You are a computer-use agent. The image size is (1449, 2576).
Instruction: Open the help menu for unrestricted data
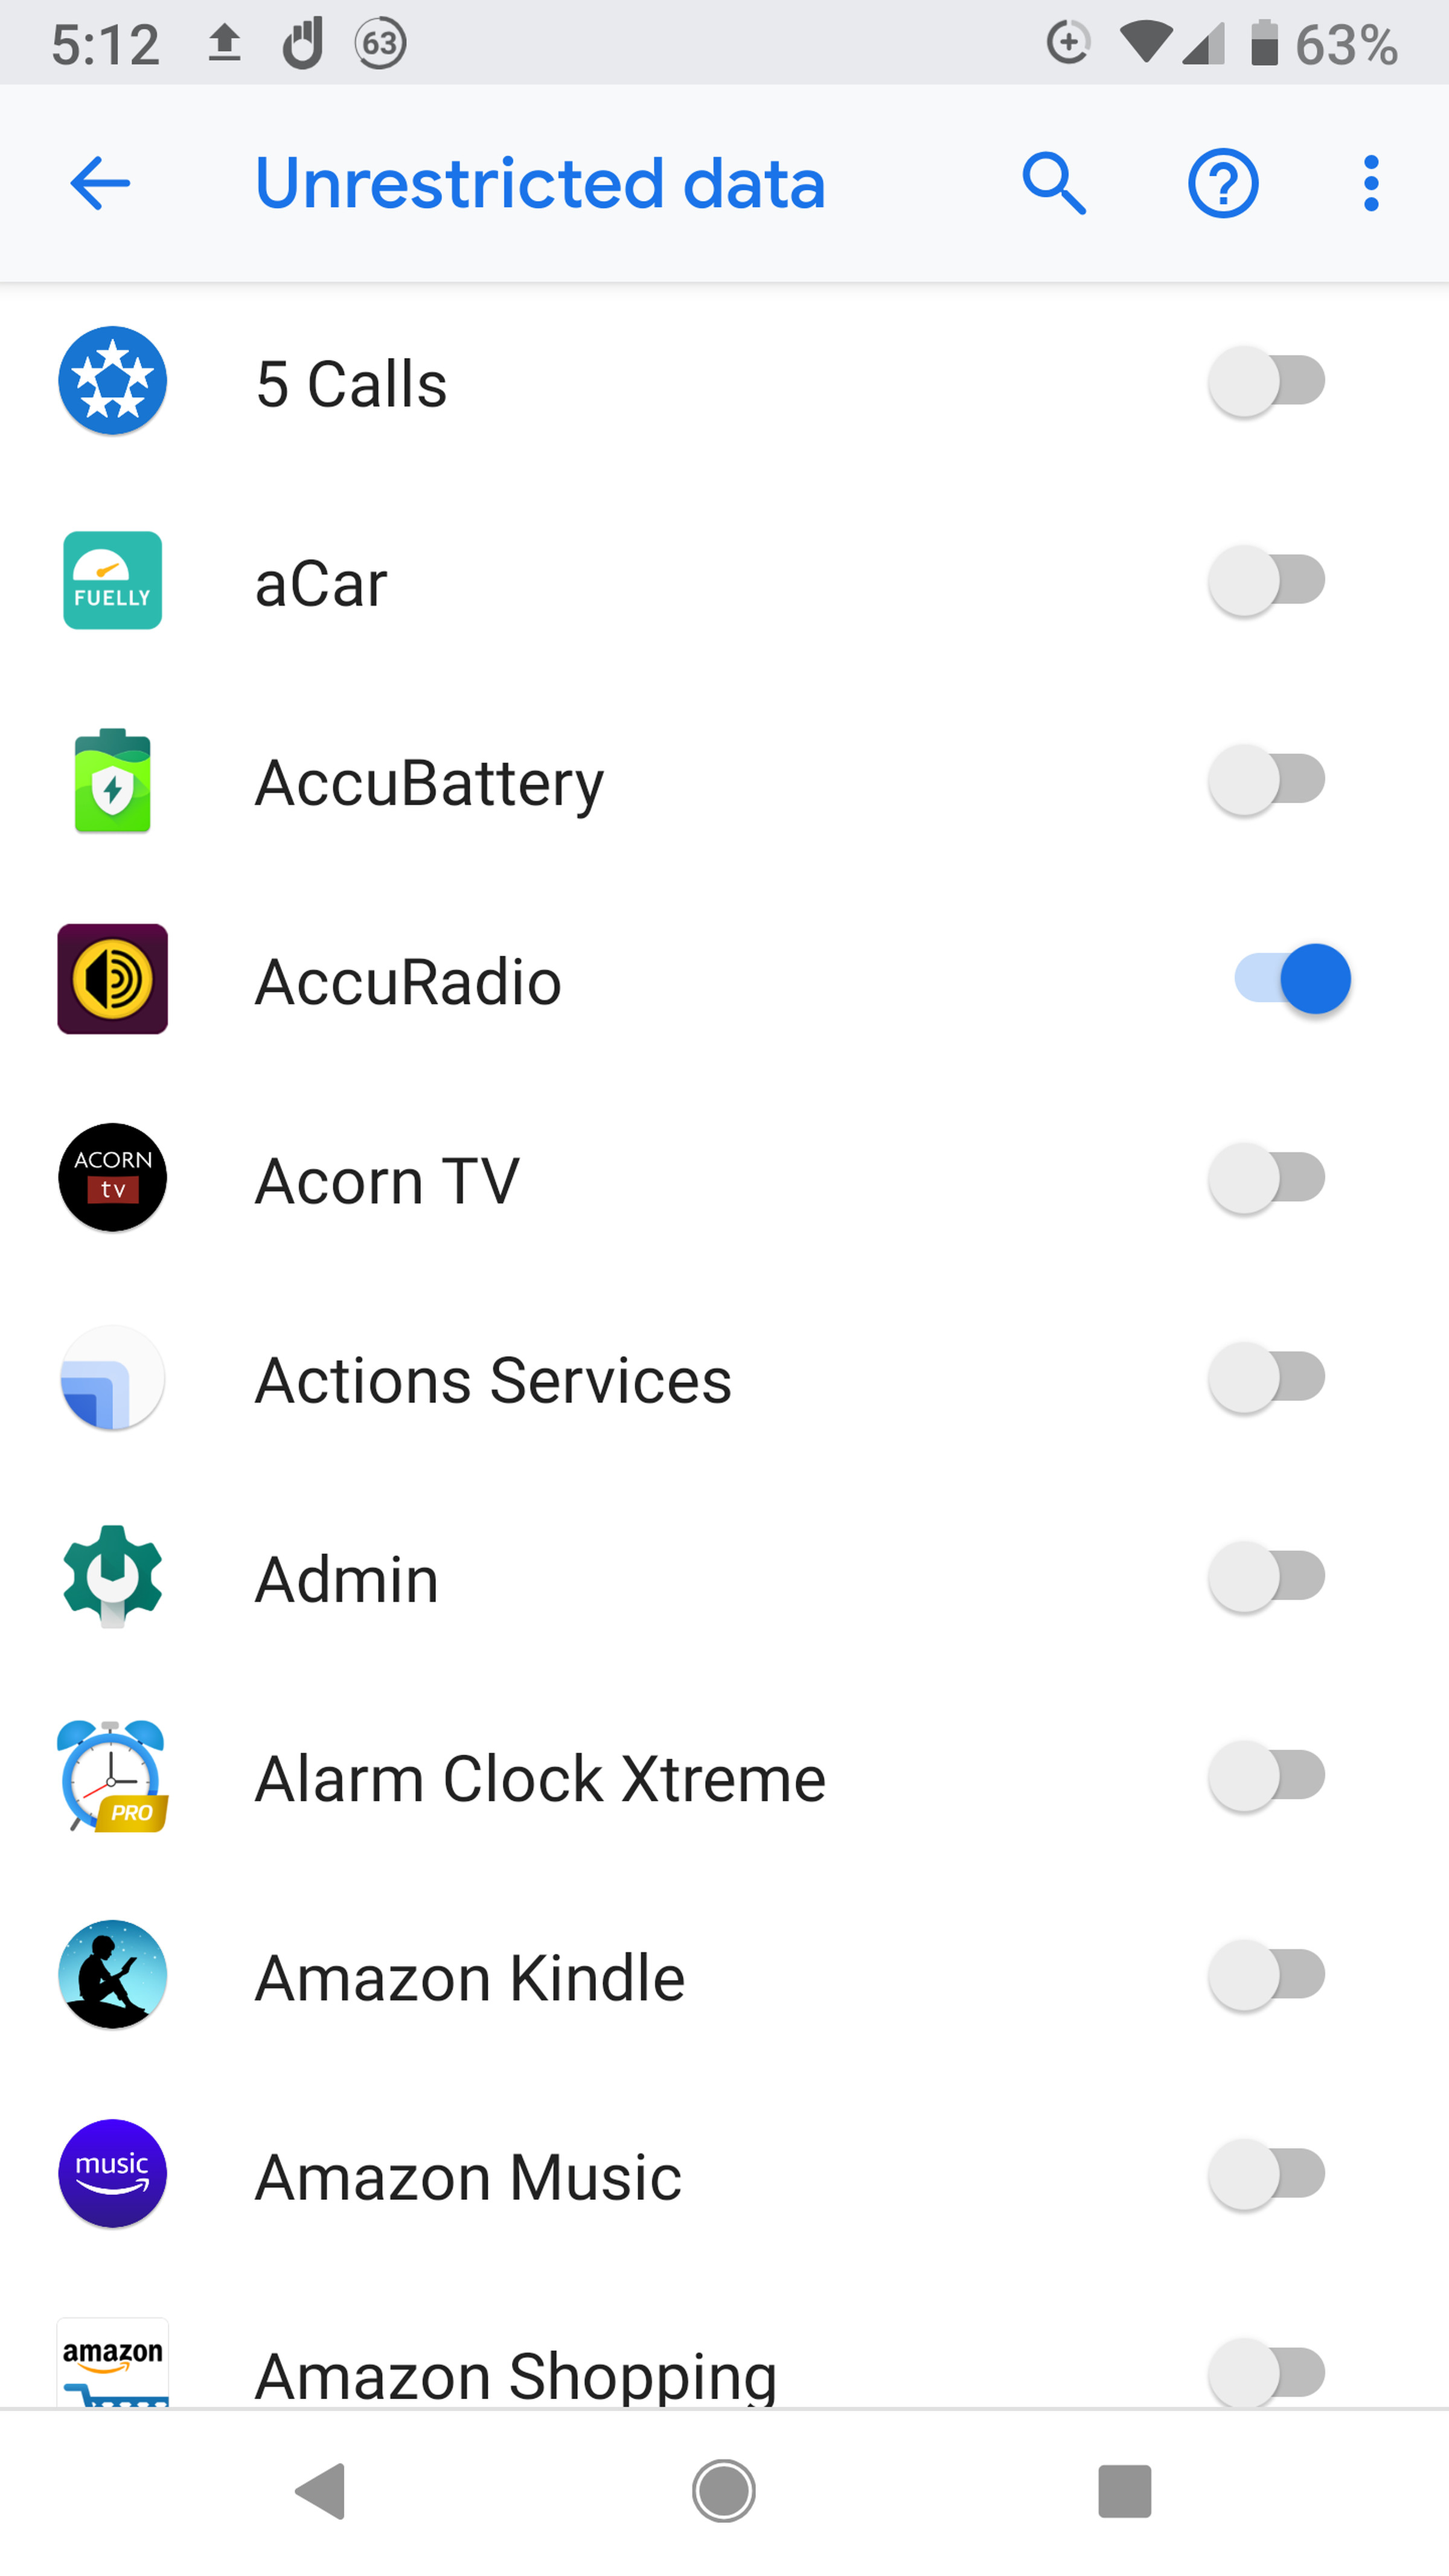pyautogui.click(x=1223, y=182)
